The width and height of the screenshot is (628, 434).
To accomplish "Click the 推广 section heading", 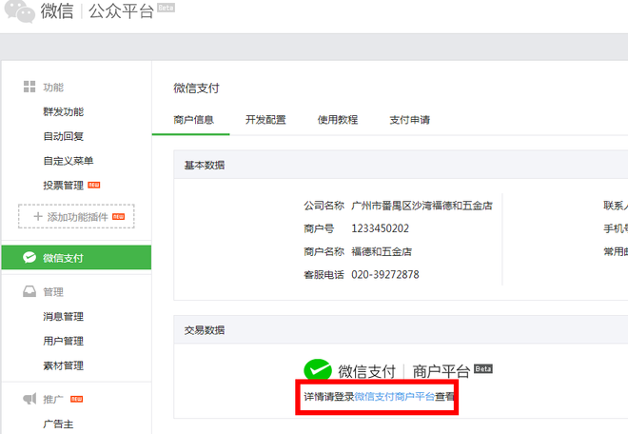I will [53, 399].
